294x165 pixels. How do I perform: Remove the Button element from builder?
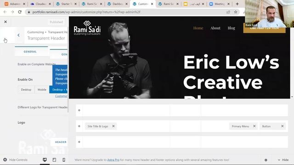(283, 126)
